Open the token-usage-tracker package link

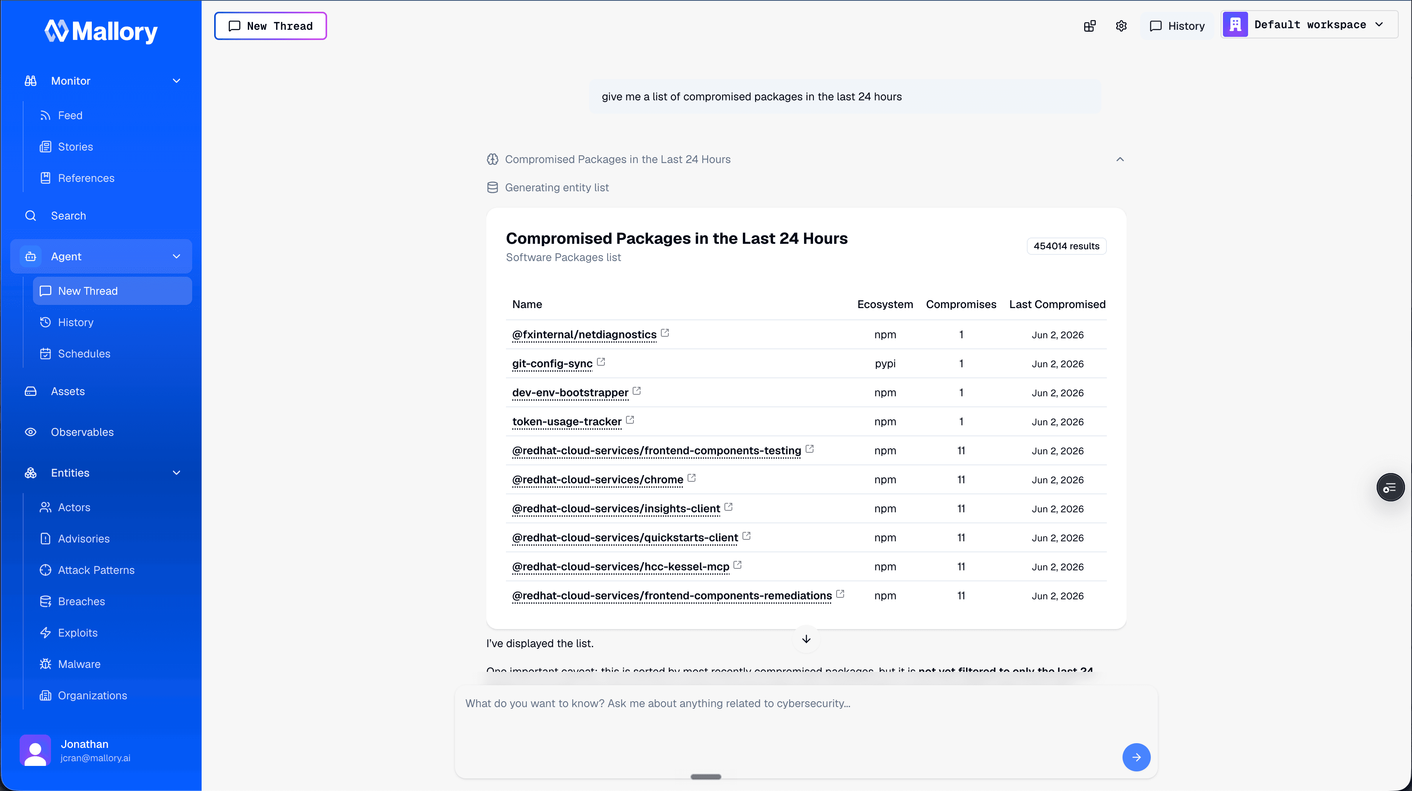coord(566,422)
